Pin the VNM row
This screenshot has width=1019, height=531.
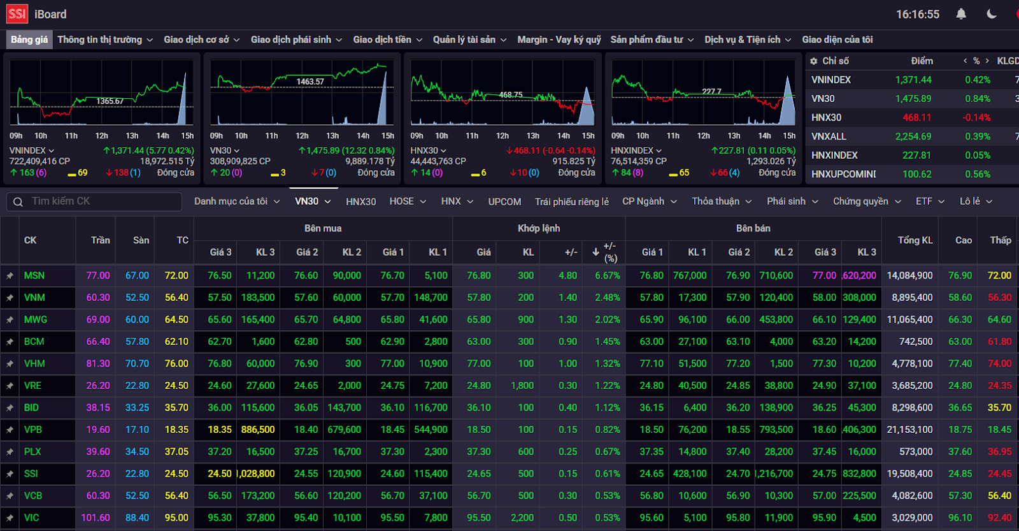[x=10, y=298]
